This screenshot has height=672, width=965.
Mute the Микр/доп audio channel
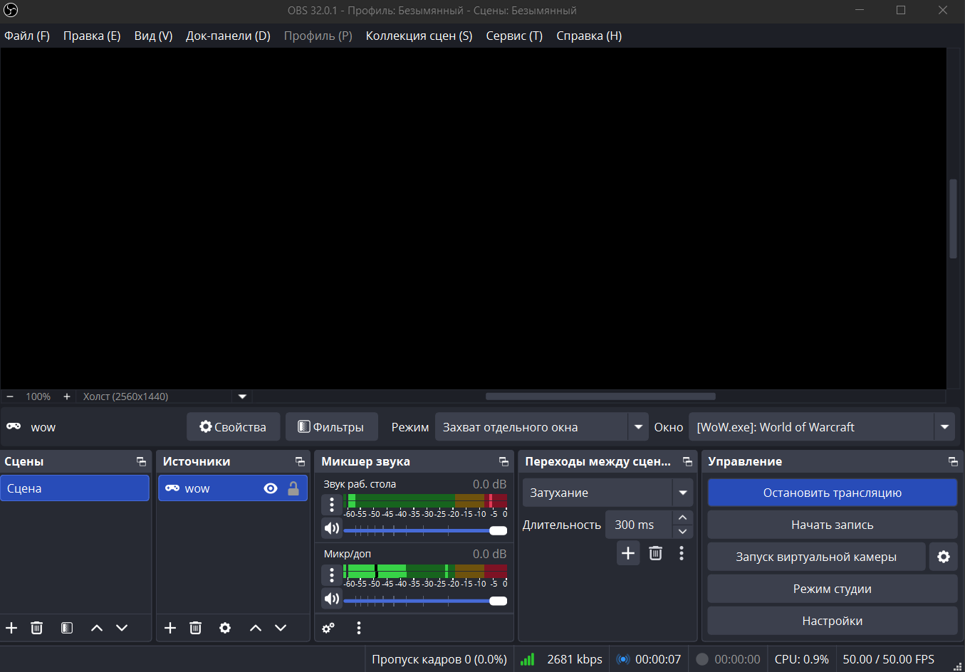coord(332,598)
